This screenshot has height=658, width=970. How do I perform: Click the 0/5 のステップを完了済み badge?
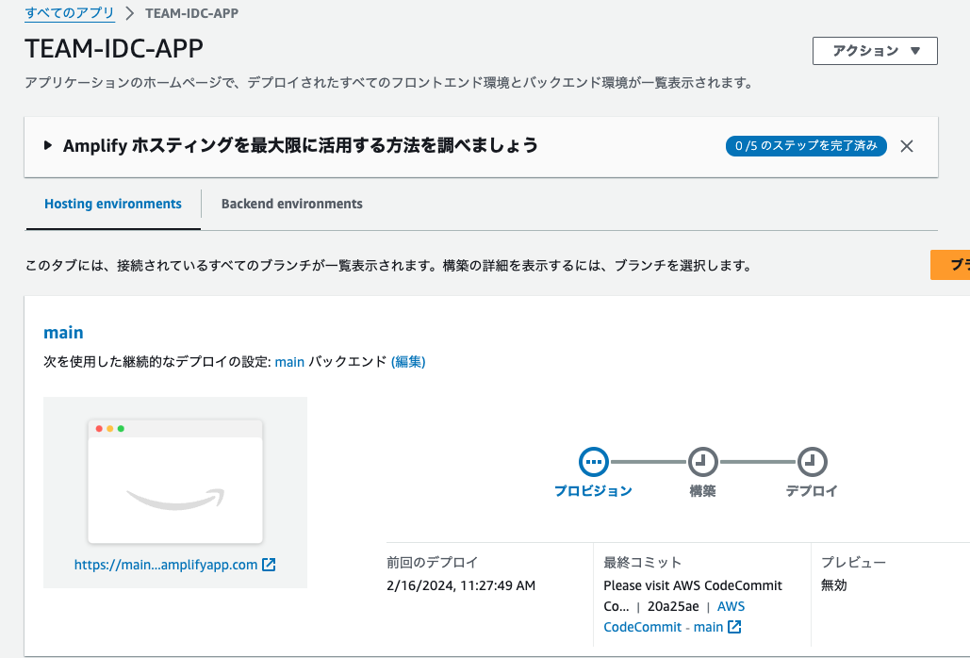tap(806, 146)
